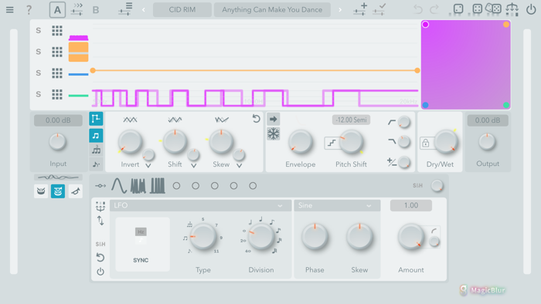
Task: Toggle the LFO modulator power icon
Action: click(x=100, y=272)
